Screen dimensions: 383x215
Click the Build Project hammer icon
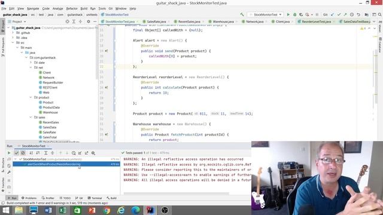click(x=242, y=14)
